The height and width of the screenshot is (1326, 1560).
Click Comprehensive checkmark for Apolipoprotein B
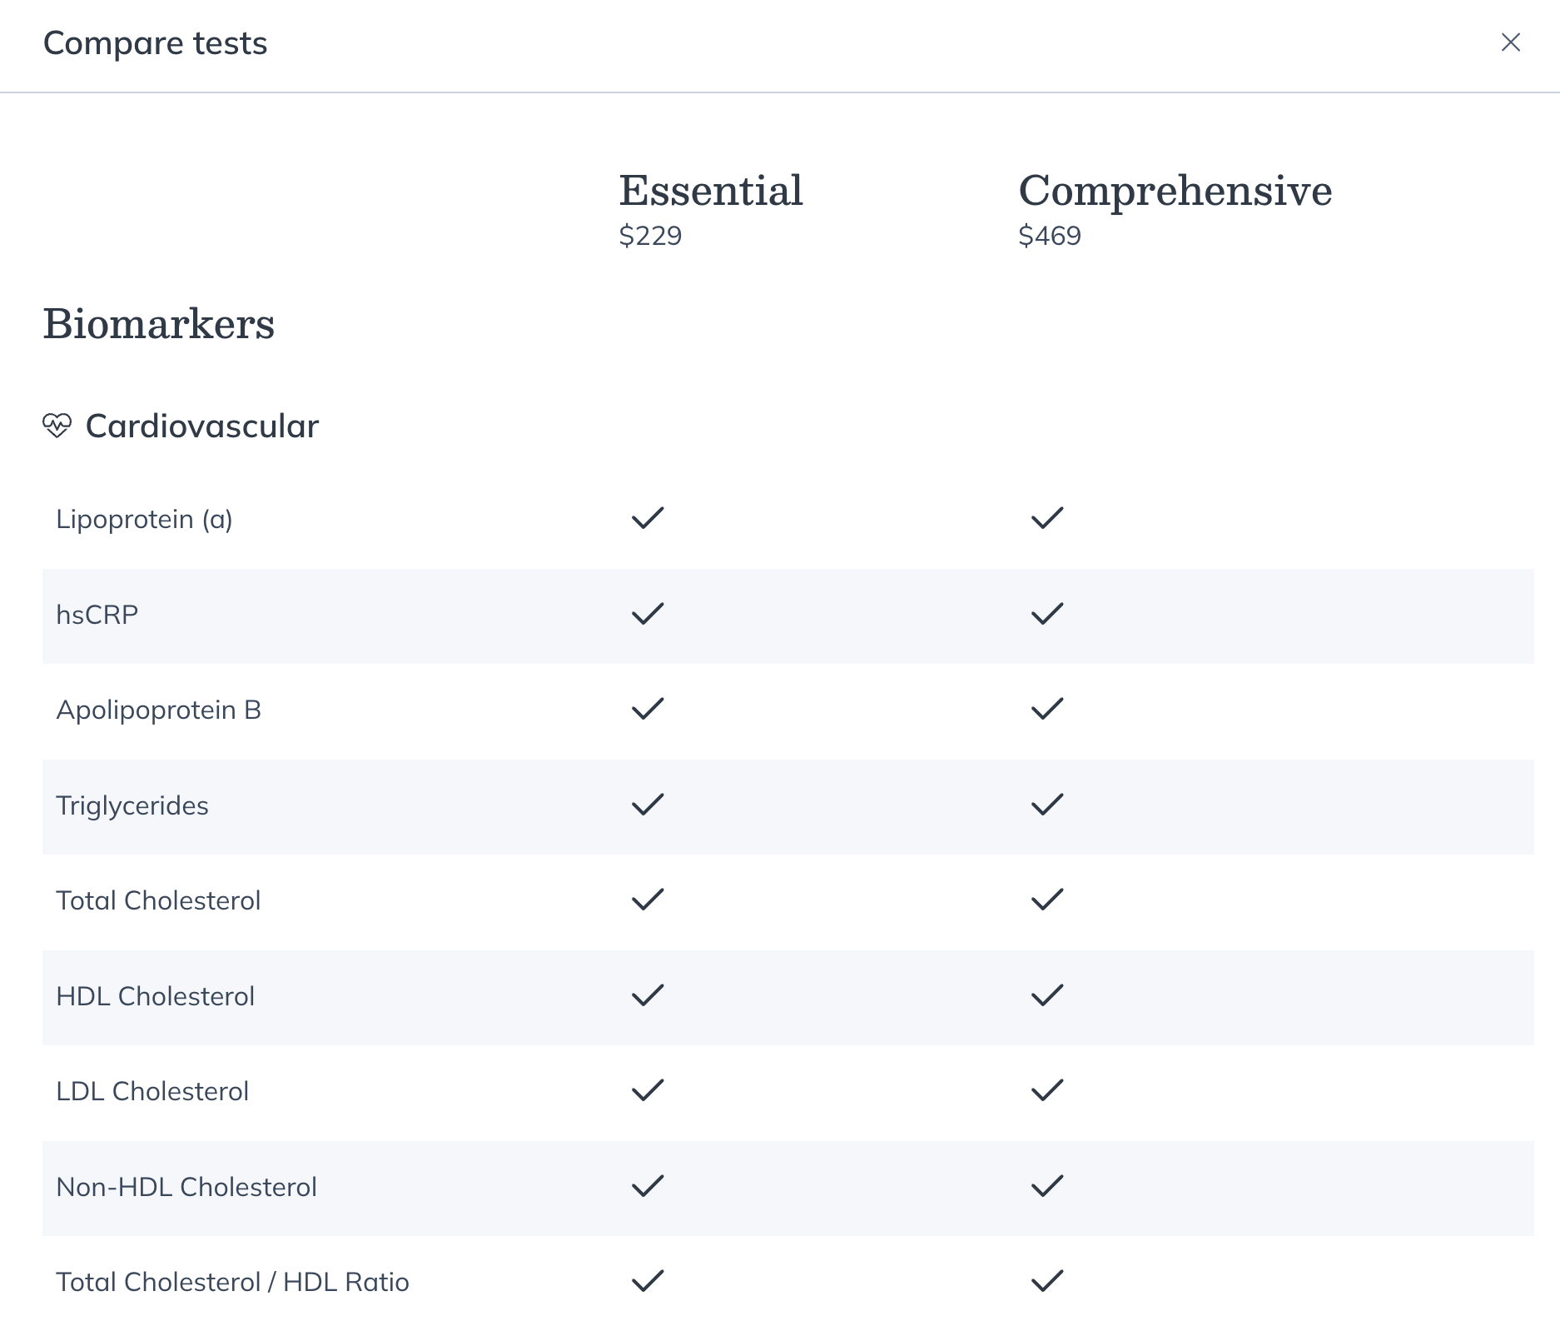[1047, 709]
